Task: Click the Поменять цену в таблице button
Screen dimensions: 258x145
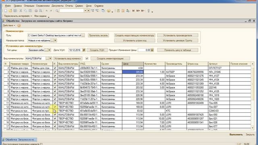Action: 177,50
